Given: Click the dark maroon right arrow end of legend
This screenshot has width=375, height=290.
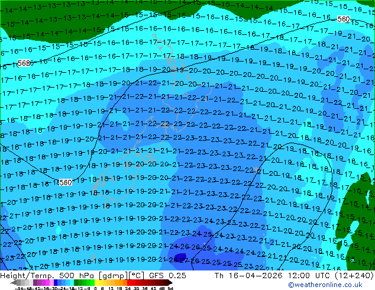Looking at the screenshot, I should pyautogui.click(x=170, y=282).
